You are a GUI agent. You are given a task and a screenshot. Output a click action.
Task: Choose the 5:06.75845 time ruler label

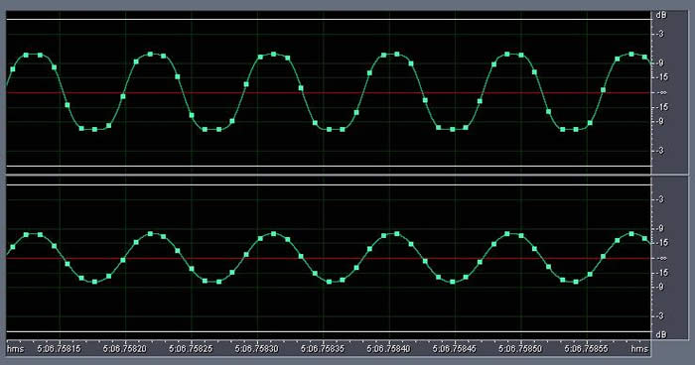(455, 349)
